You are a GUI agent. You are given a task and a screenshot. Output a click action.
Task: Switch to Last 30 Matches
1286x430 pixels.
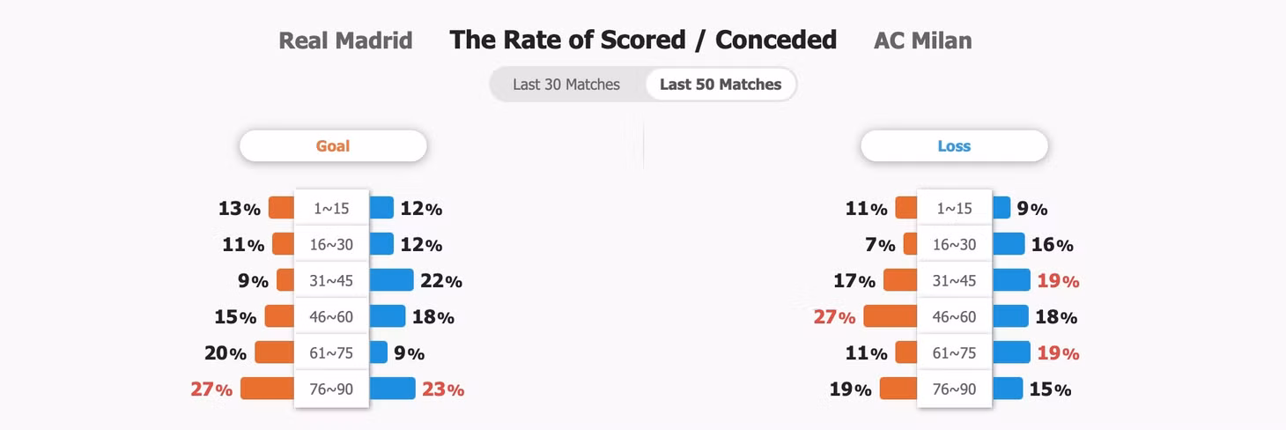pyautogui.click(x=566, y=85)
